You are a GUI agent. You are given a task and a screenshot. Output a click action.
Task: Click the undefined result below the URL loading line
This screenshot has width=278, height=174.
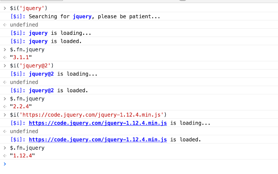pyautogui.click(x=24, y=132)
